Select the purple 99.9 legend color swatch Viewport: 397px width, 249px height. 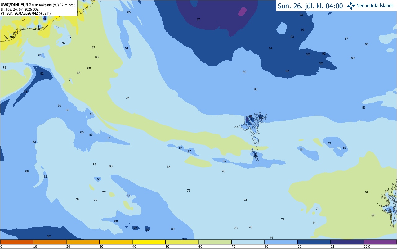click(x=380, y=242)
